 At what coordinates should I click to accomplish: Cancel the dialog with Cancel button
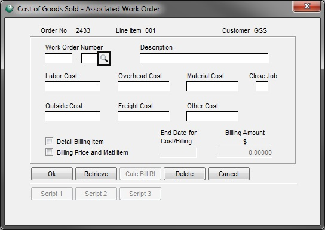(x=229, y=174)
